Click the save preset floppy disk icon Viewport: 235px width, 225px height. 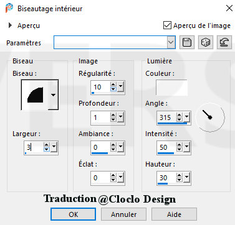pos(187,42)
